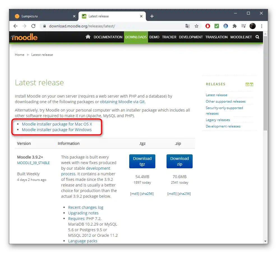Click the blue globe extension icon
This screenshot has width=277, height=253.
(226, 26)
